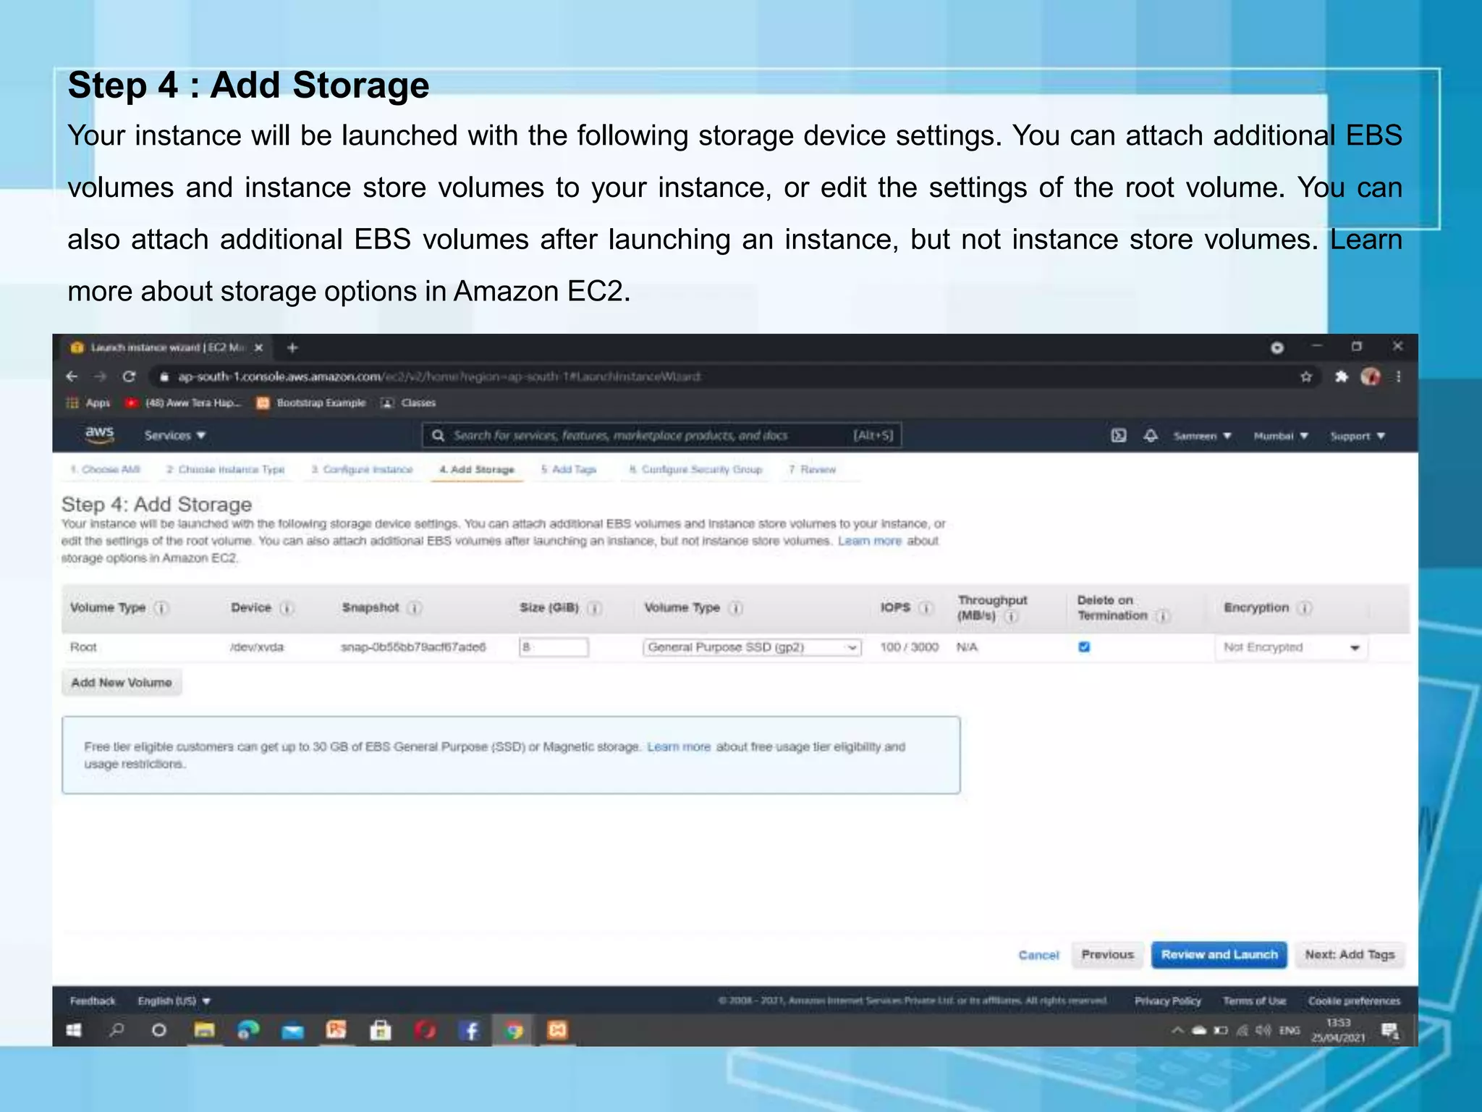1482x1112 pixels.
Task: Show hidden system tray icons
Action: (1177, 1029)
